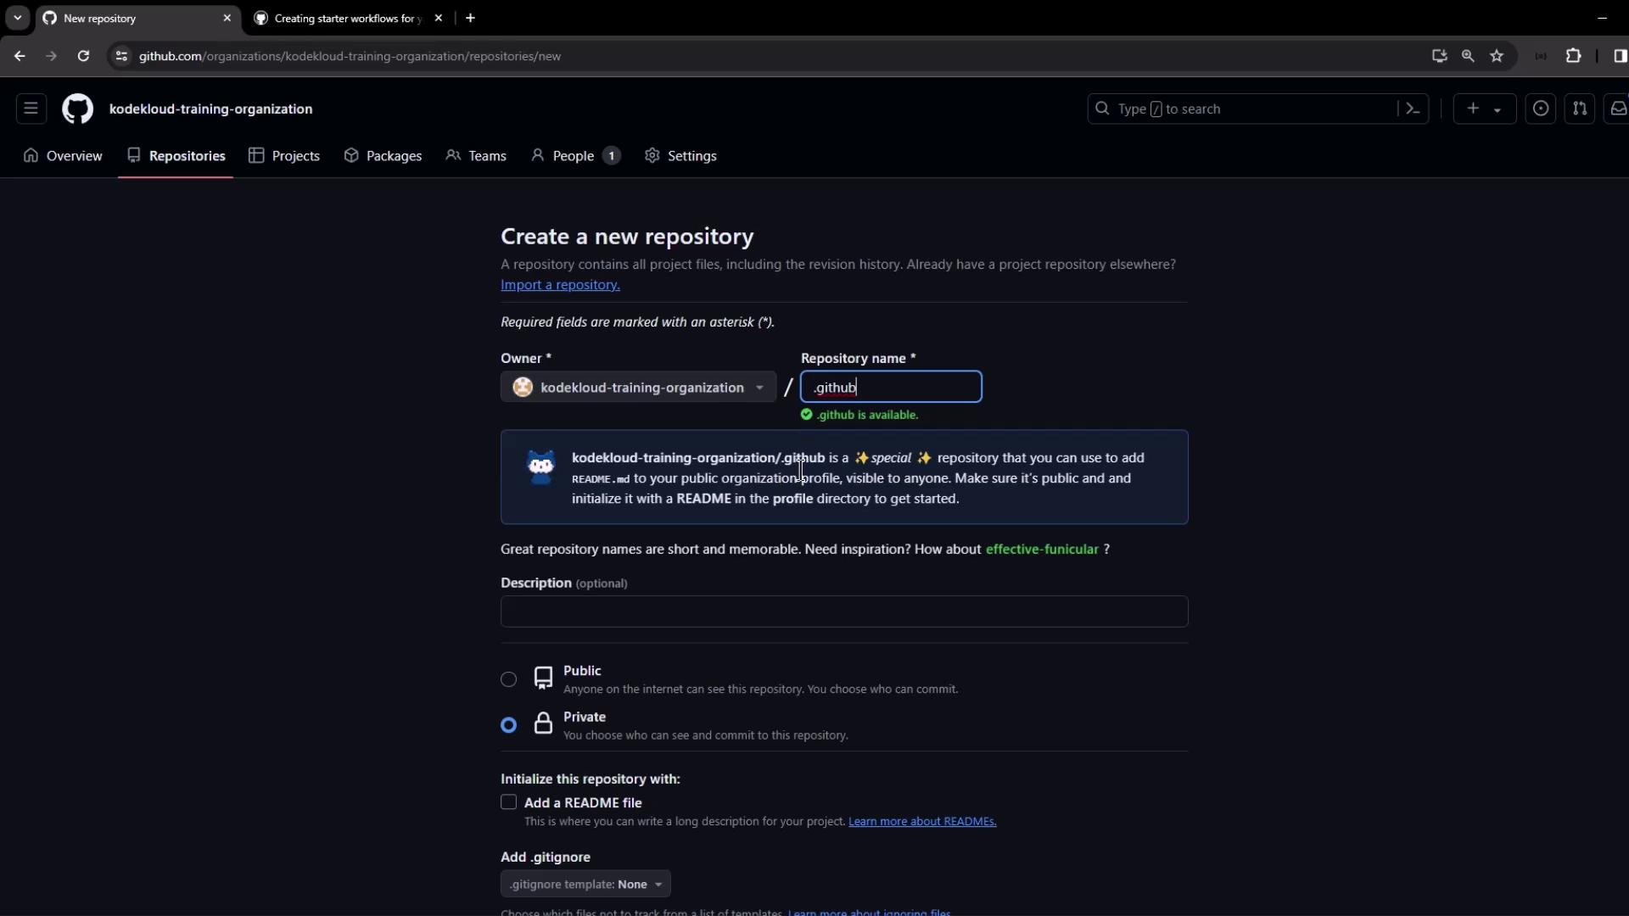This screenshot has height=916, width=1629.
Task: Switch to the Packages tab
Action: [x=383, y=156]
